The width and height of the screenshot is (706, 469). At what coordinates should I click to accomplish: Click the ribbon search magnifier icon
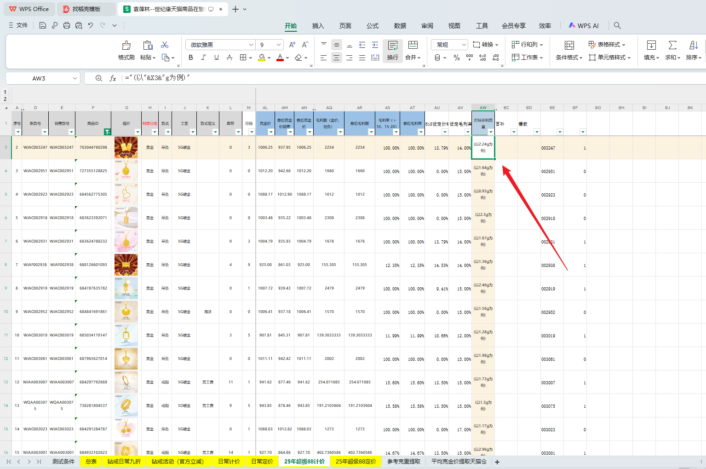(617, 25)
